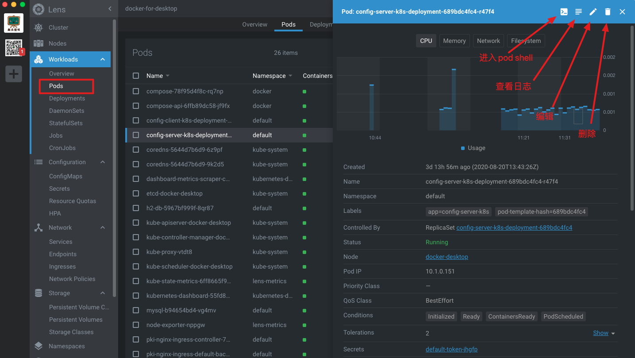Add a new cluster with plus button
Screen dimensions: 635x358
click(14, 74)
